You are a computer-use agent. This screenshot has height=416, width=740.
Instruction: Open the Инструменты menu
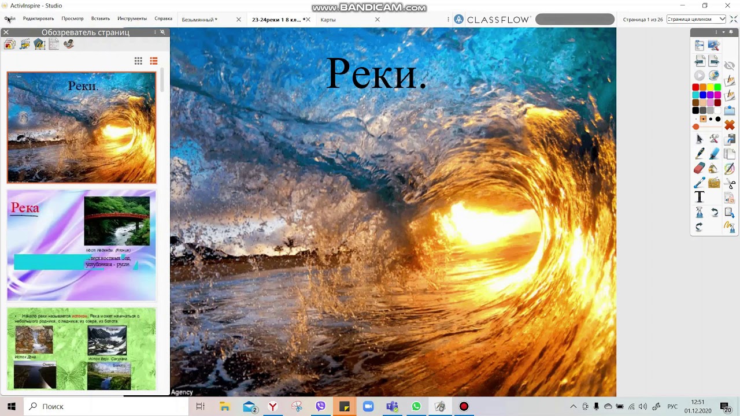click(132, 19)
